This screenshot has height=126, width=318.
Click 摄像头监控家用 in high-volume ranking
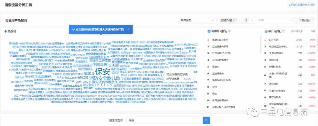tap(220, 40)
